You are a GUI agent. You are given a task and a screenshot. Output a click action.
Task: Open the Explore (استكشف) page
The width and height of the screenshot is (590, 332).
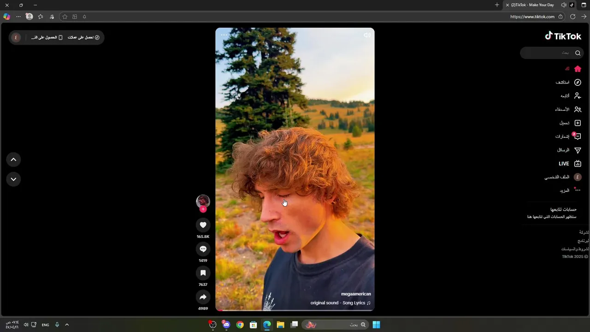[x=568, y=83]
